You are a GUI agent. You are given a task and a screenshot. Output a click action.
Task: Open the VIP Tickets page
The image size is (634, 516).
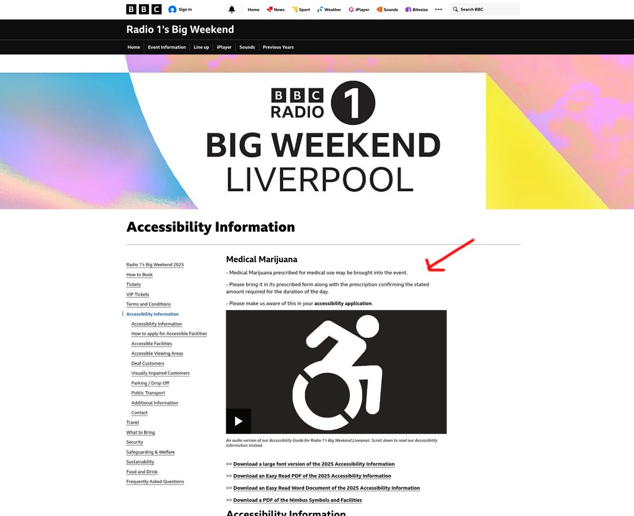click(137, 294)
